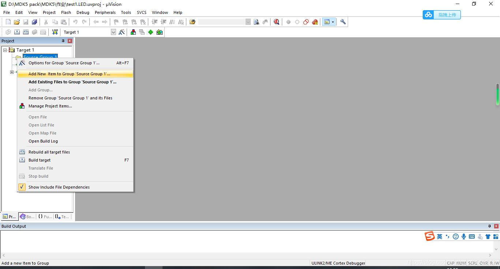Image resolution: width=500 pixels, height=269 pixels.
Task: Click the Find in Files icon
Action: [193, 22]
